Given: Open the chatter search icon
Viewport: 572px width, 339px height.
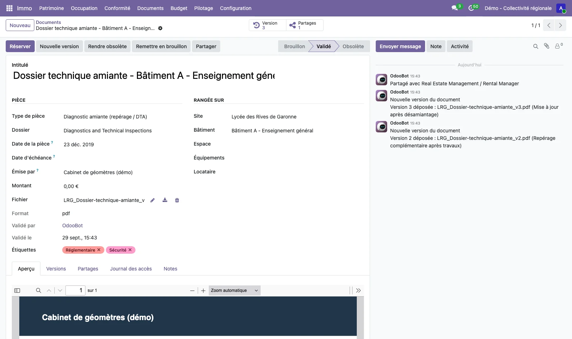Looking at the screenshot, I should (536, 46).
